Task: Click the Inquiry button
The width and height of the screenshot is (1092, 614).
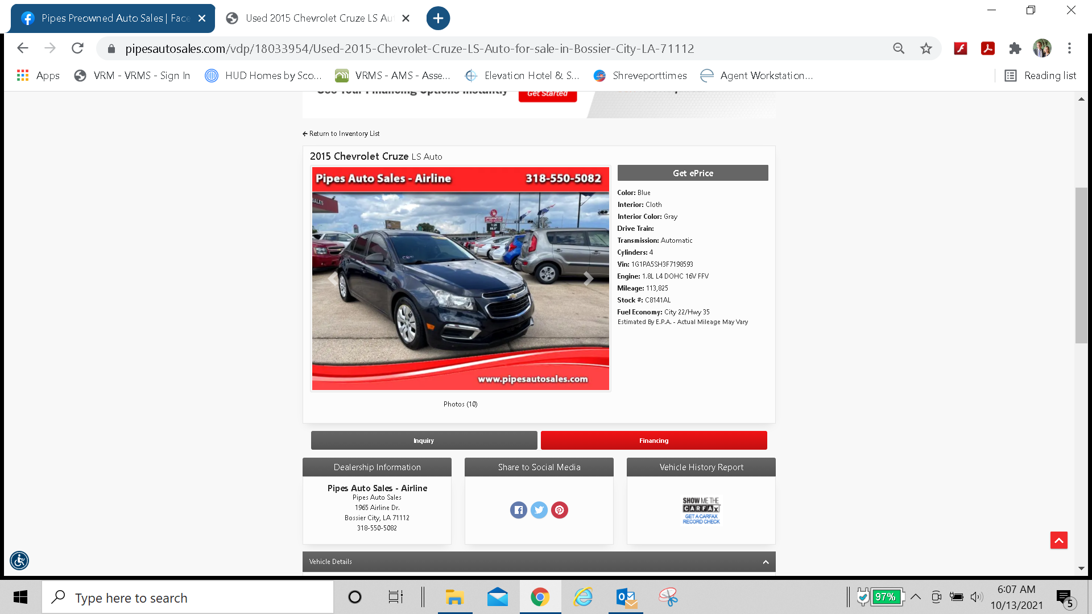Action: 424,441
